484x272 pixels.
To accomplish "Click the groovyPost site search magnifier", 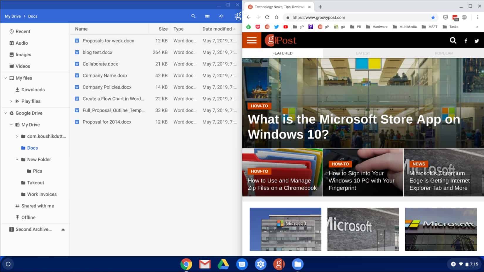I will (x=453, y=40).
